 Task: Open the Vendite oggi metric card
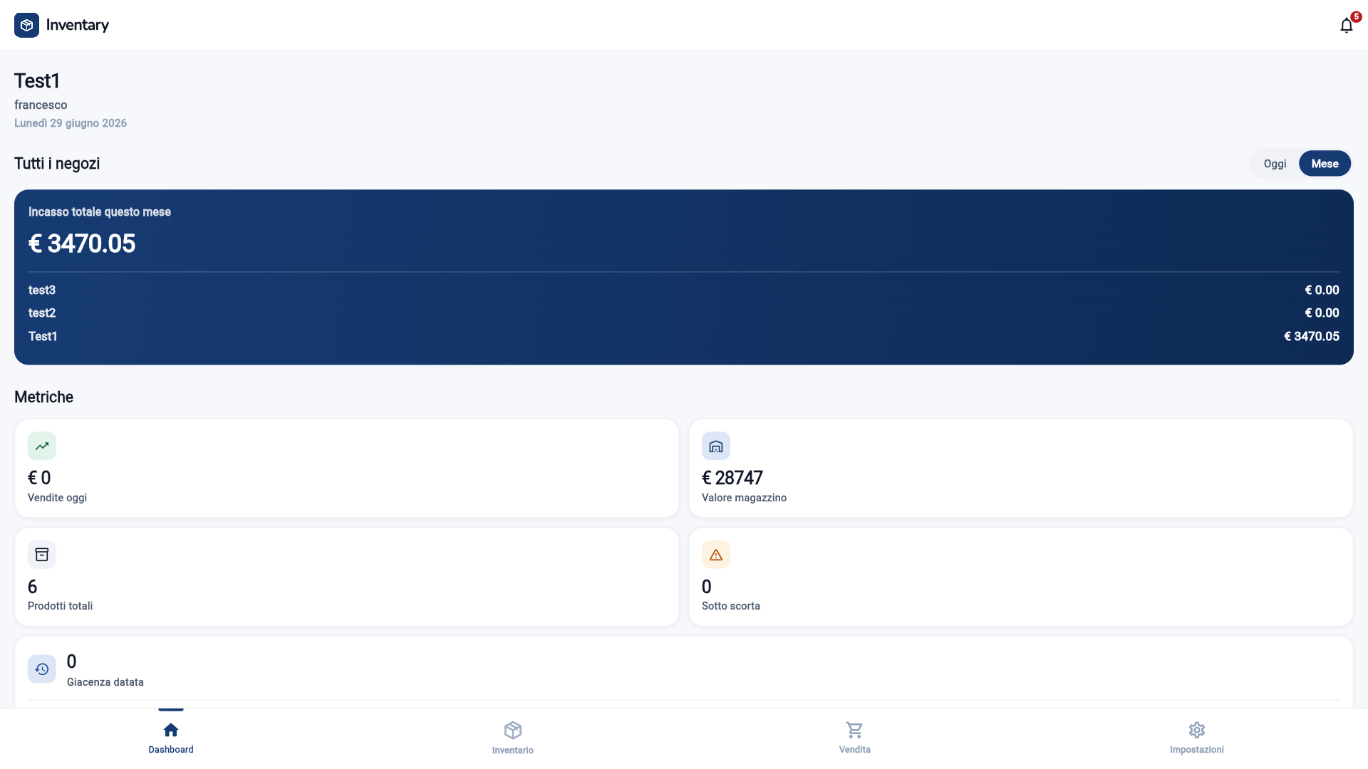click(346, 468)
